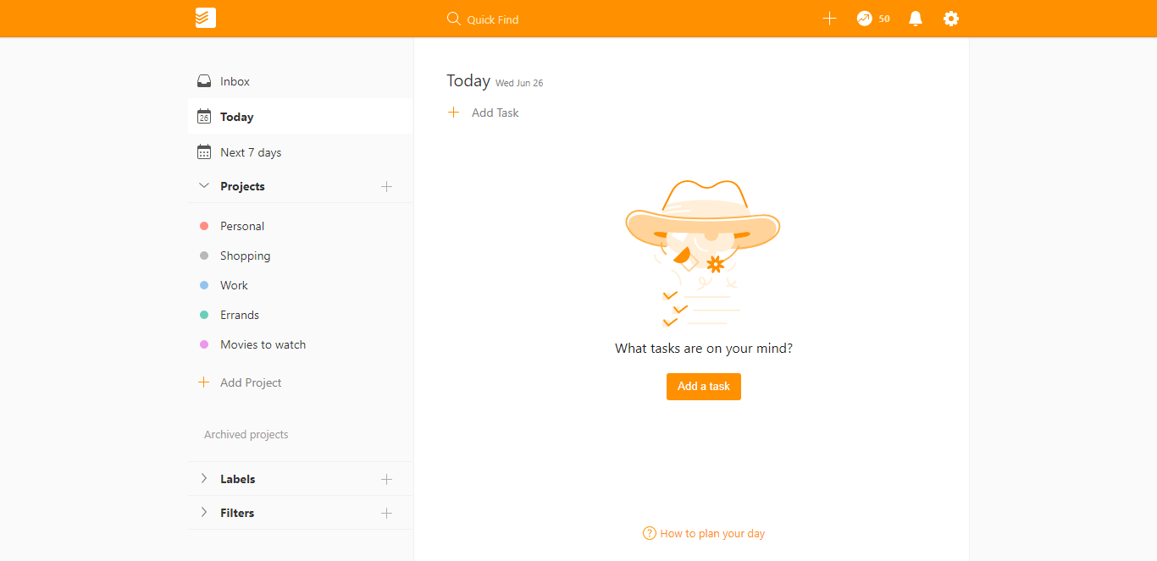Click the Add Project link

pos(251,382)
